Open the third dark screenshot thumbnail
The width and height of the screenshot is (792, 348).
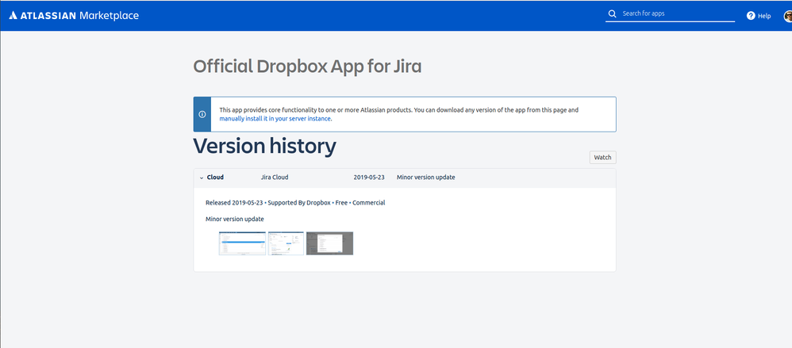pos(329,243)
